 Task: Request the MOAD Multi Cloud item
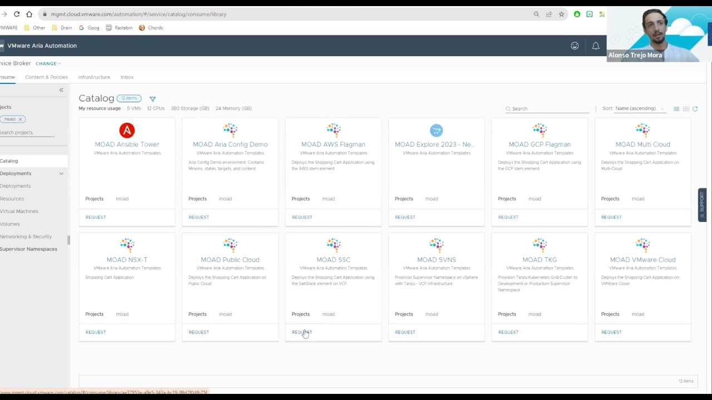pyautogui.click(x=611, y=217)
